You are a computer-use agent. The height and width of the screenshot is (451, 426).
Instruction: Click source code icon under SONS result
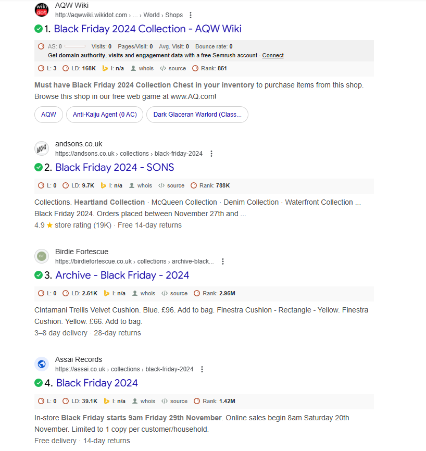(x=161, y=185)
